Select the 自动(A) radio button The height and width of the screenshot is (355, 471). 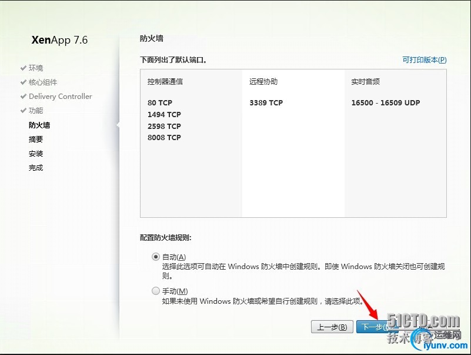pyautogui.click(x=156, y=257)
